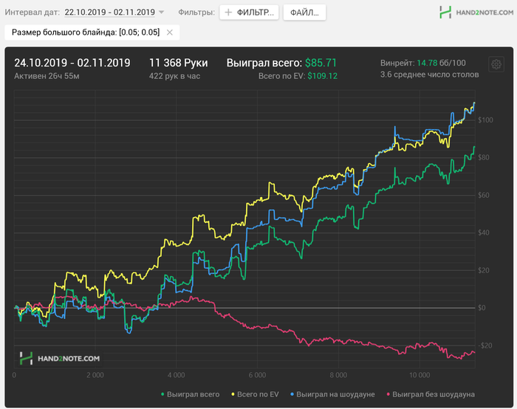Screen dimensions: 517x409
Task: Click the 11 368 Руки hand count
Action: point(179,63)
